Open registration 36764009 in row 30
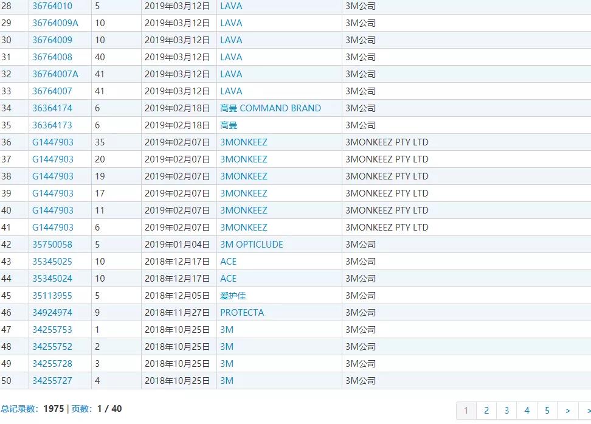 [x=52, y=40]
